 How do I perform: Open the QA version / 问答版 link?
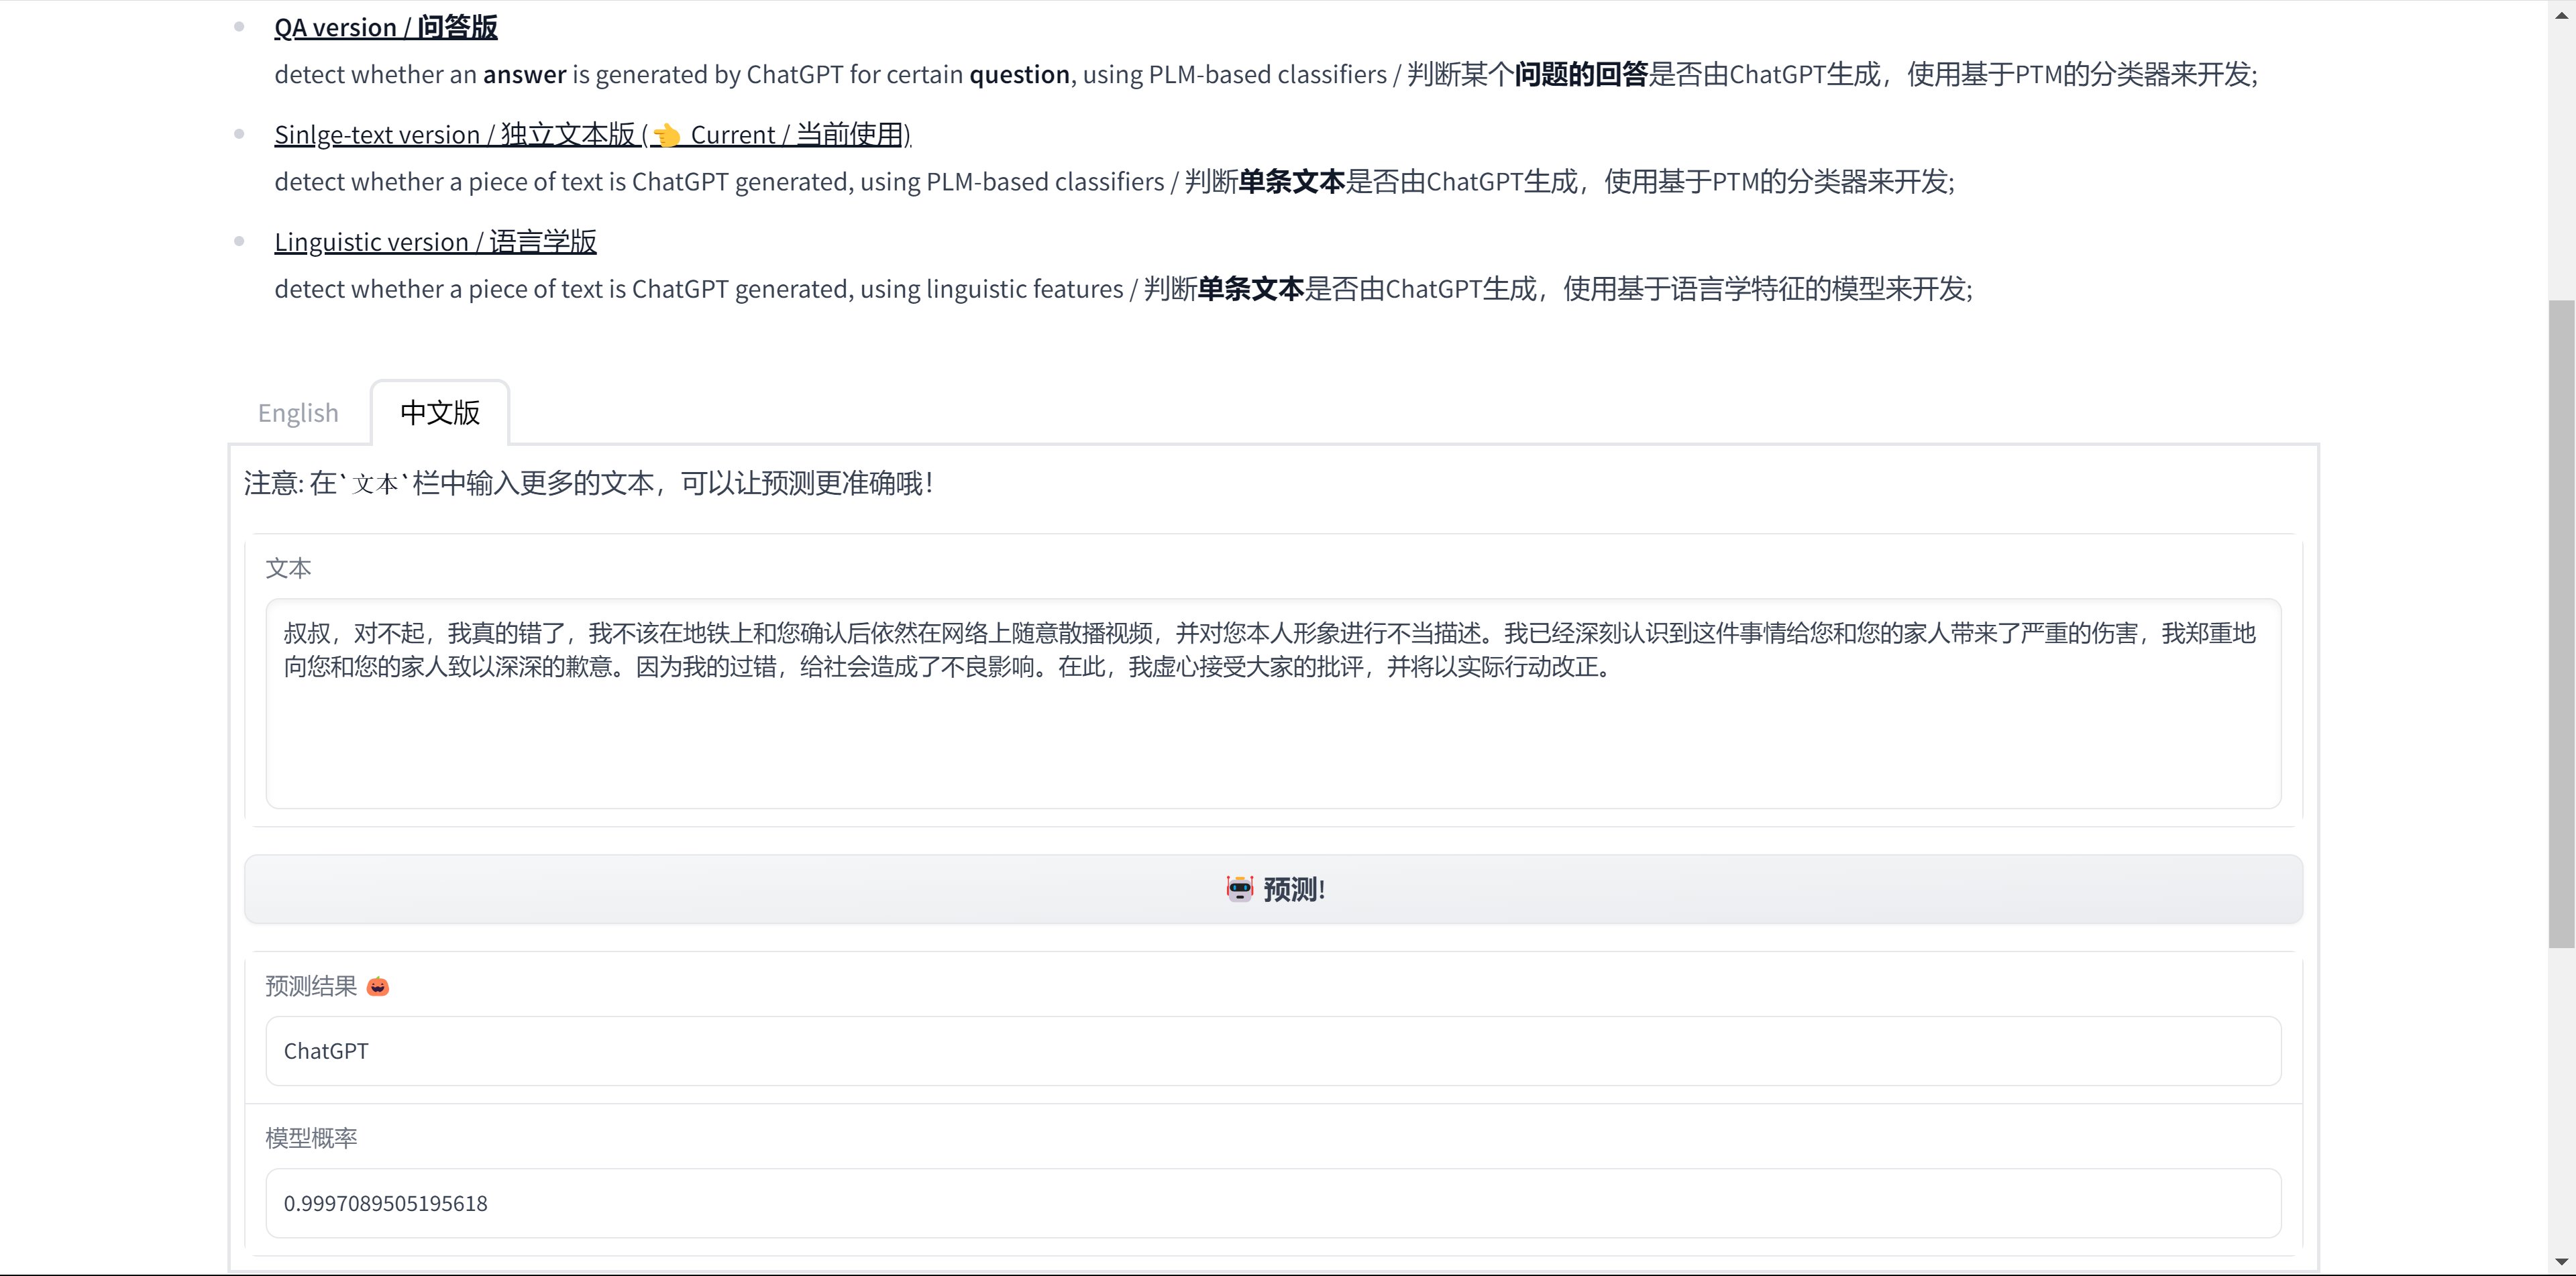[x=385, y=27]
